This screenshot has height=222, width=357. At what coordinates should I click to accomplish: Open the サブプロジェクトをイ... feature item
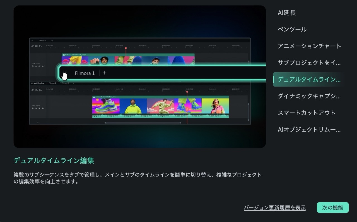(x=309, y=63)
